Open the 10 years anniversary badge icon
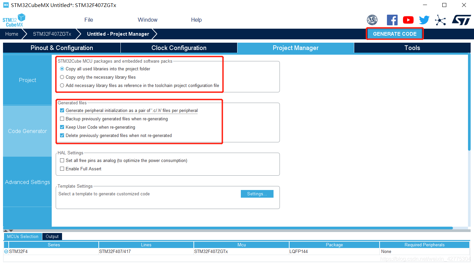This screenshot has height=265, width=474. [x=372, y=20]
